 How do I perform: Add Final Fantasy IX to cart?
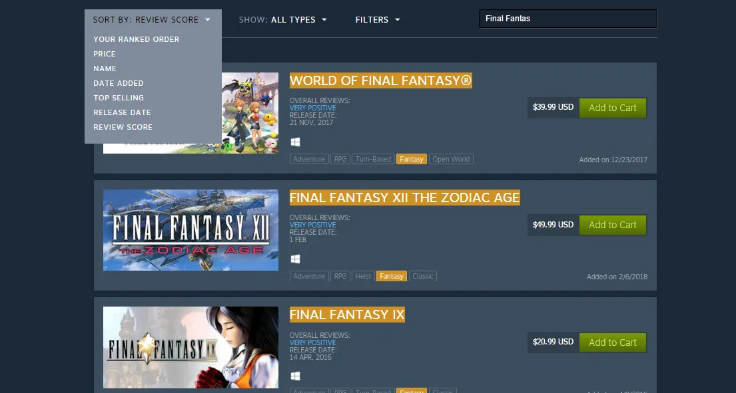click(x=613, y=342)
